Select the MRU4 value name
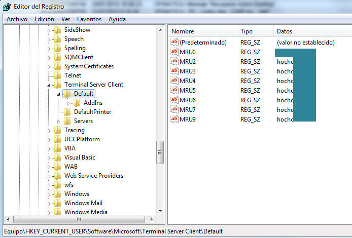This screenshot has height=238, width=352. (x=188, y=81)
